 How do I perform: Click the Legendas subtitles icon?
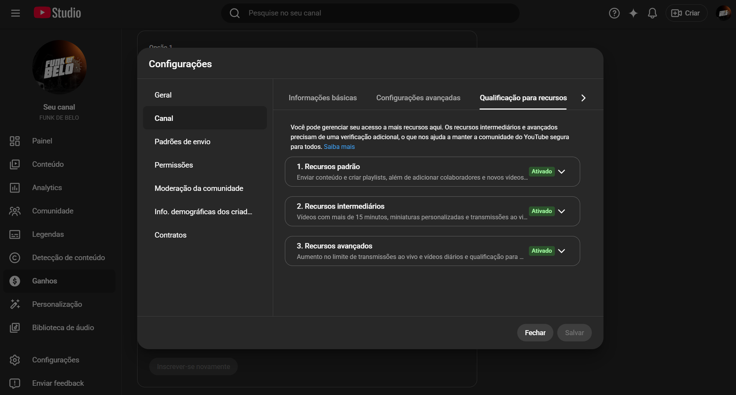pos(15,234)
